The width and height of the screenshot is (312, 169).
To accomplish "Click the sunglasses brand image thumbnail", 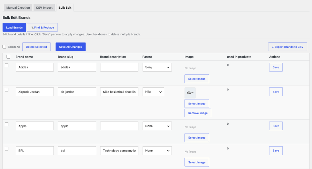I will (x=190, y=93).
